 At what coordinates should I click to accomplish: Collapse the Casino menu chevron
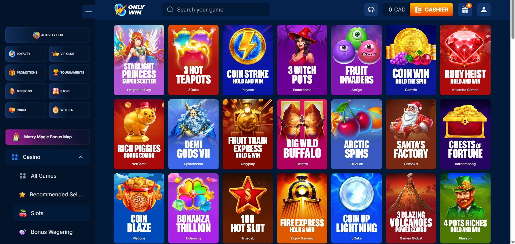pos(81,157)
